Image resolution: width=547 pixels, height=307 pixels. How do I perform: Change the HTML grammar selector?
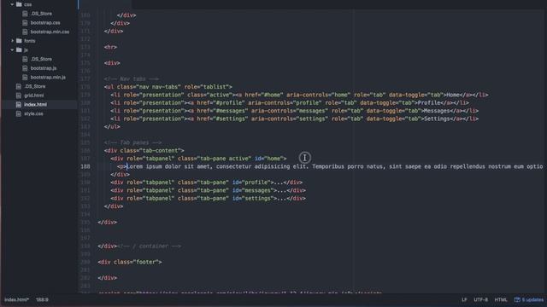501,299
